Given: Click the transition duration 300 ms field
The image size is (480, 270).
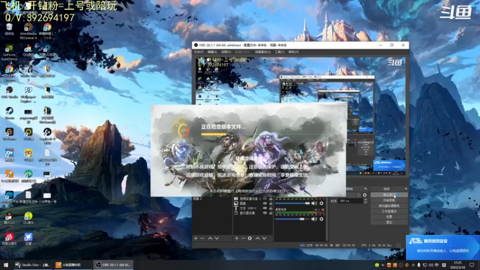Looking at the screenshot, I should (350, 201).
